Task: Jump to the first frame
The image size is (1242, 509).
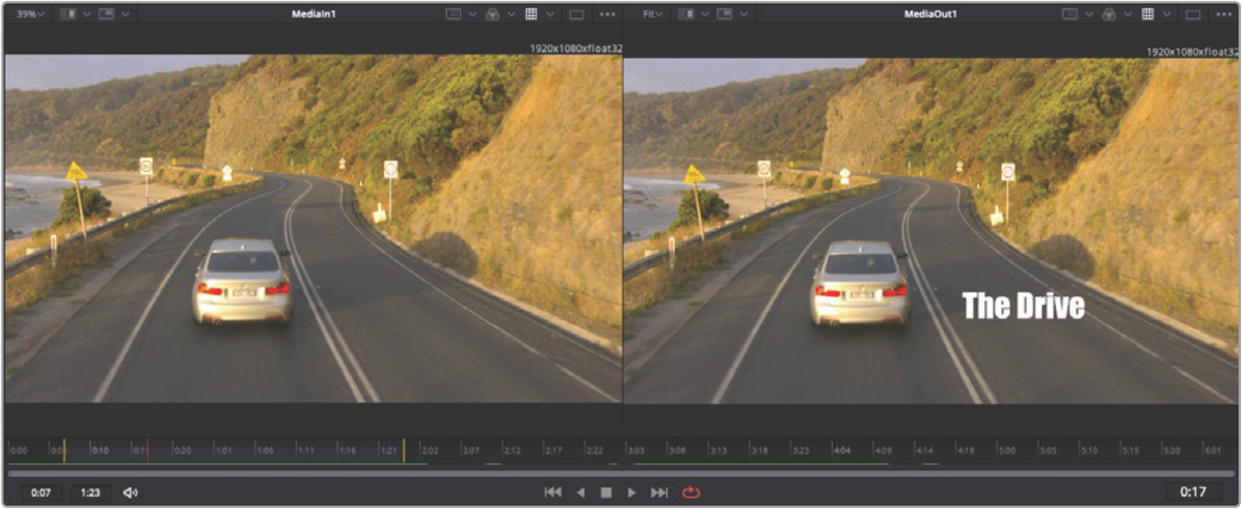Action: click(553, 493)
